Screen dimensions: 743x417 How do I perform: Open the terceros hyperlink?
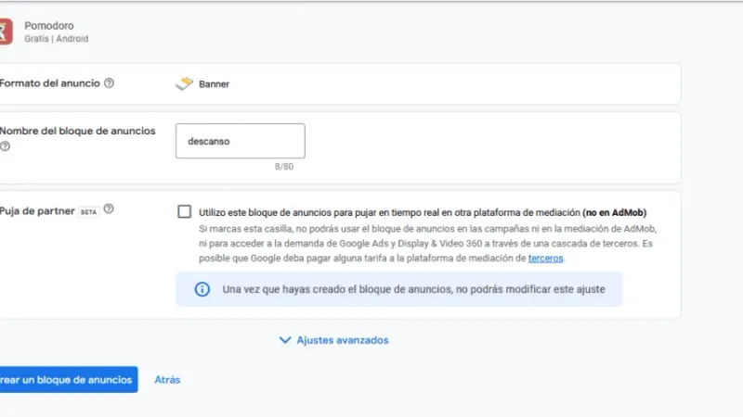click(x=545, y=259)
